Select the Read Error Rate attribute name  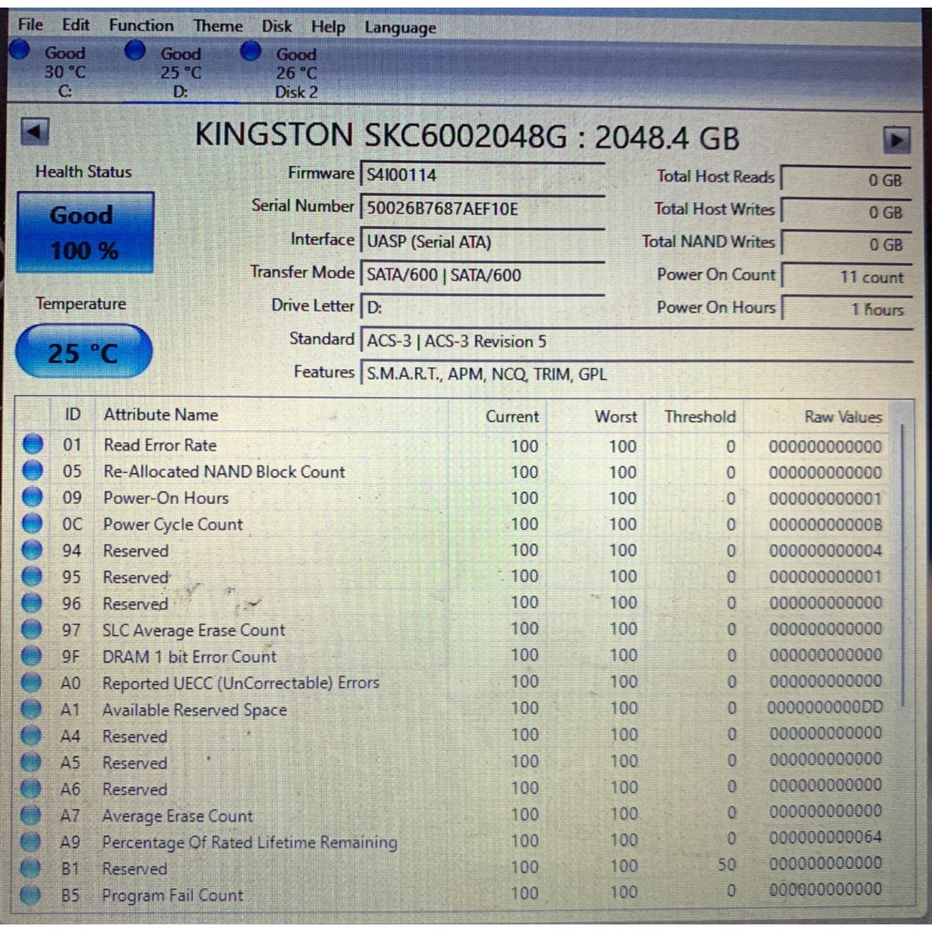coord(160,445)
